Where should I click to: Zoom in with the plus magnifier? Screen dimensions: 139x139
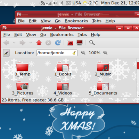pyautogui.click(x=105, y=53)
